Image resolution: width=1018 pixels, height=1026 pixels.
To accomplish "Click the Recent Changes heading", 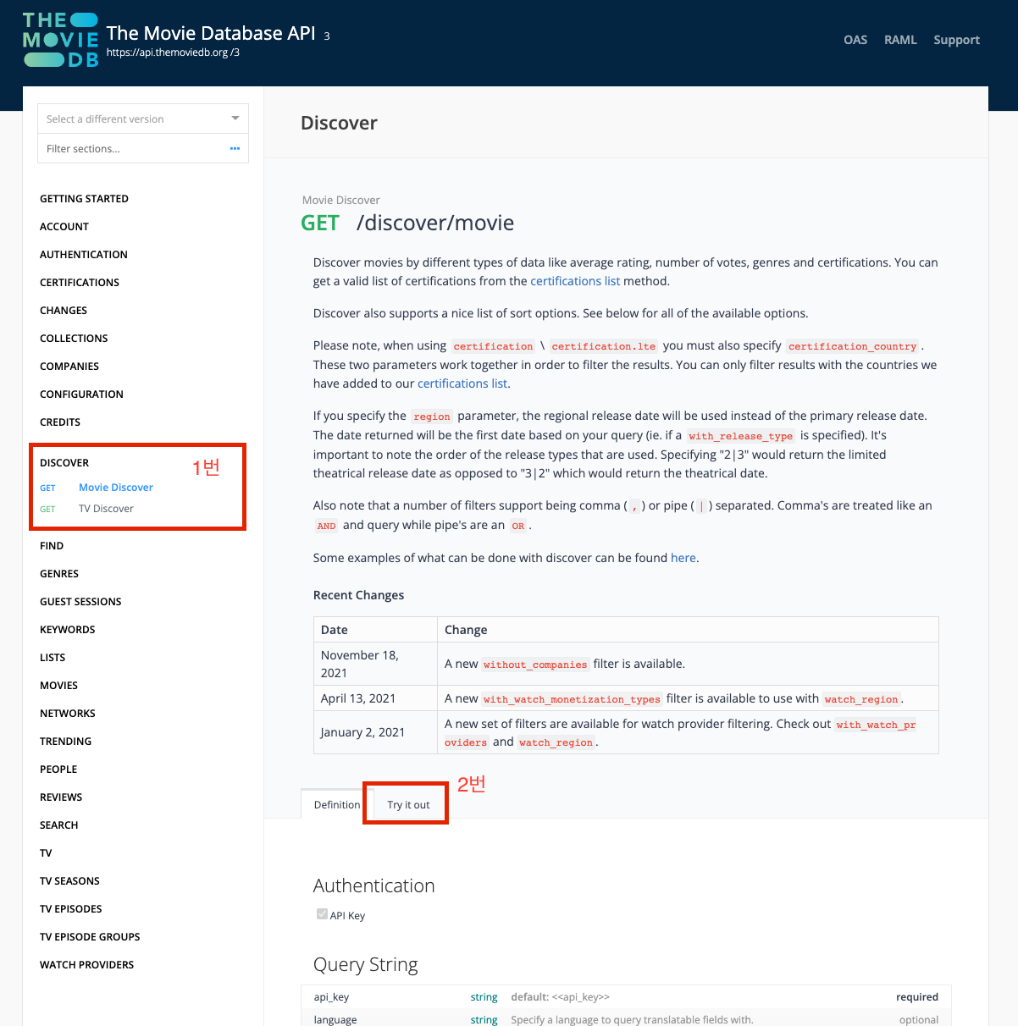I will pos(358,595).
